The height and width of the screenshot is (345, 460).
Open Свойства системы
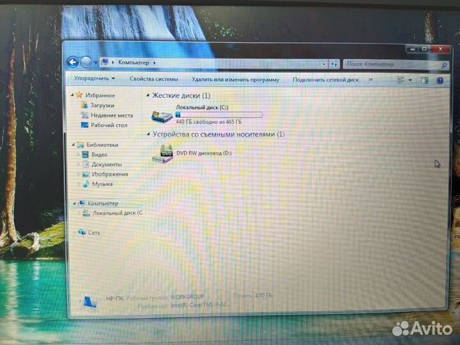tap(154, 79)
